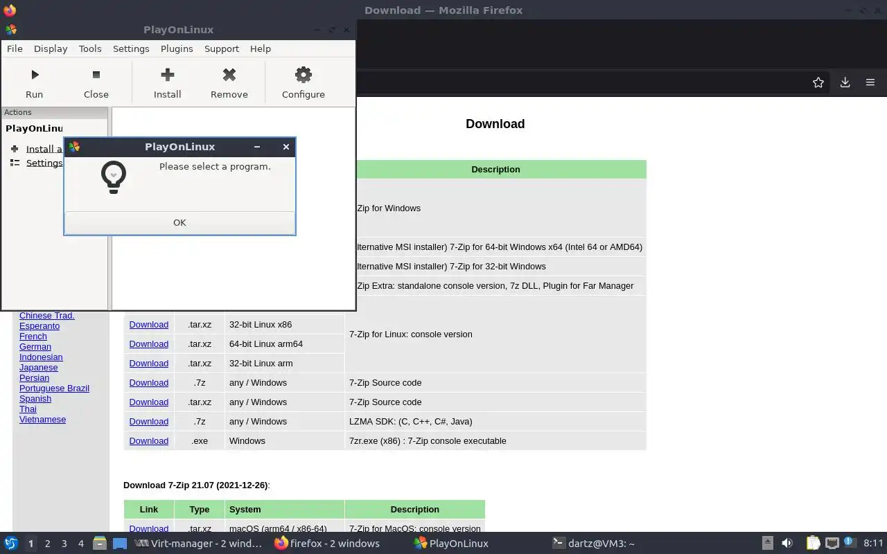Viewport: 887px width, 554px height.
Task: Click Download link for the macOS row
Action: [x=148, y=528]
